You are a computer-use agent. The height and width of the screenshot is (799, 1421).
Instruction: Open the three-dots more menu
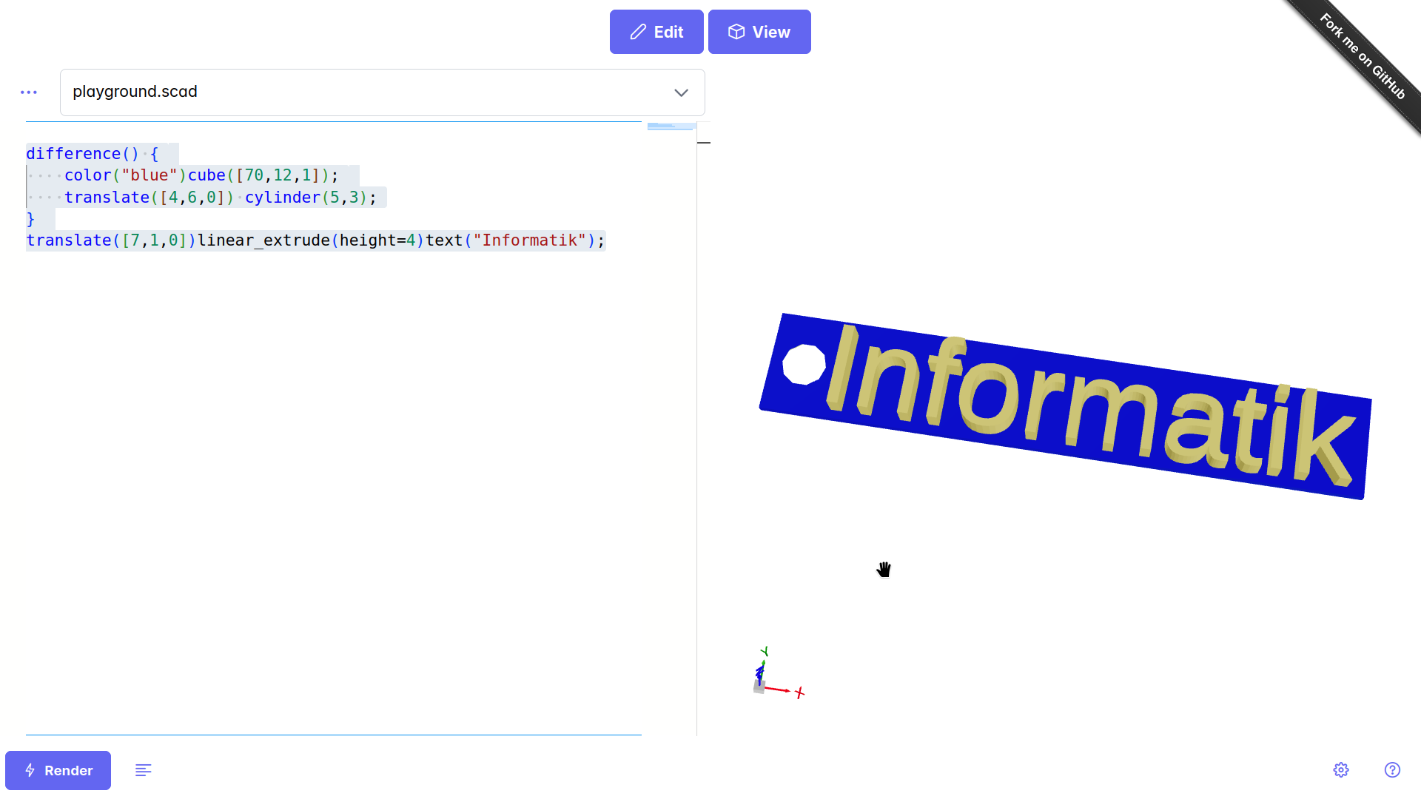[29, 92]
